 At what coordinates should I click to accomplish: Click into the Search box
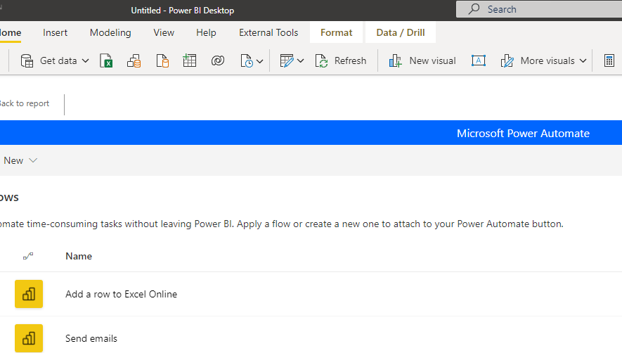pos(539,8)
